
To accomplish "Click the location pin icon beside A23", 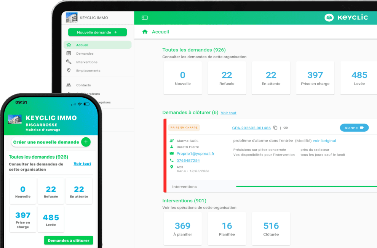I will [172, 167].
